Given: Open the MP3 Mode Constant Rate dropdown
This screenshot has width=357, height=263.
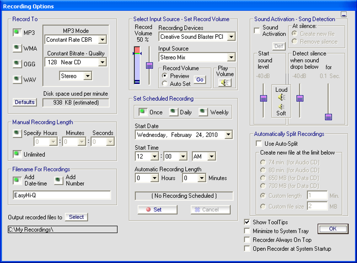Looking at the screenshot, I should pyautogui.click(x=102, y=40).
